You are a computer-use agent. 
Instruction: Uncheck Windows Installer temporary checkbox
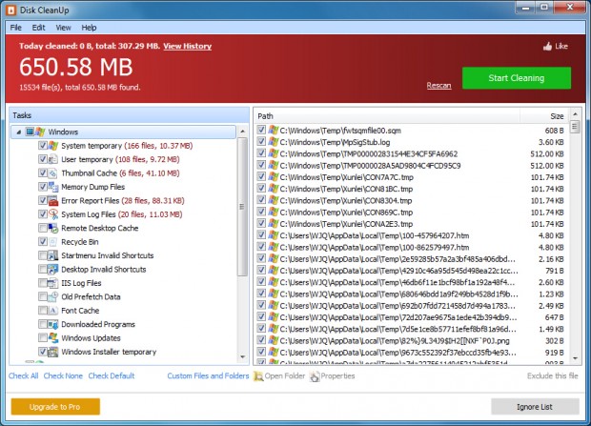coord(43,352)
